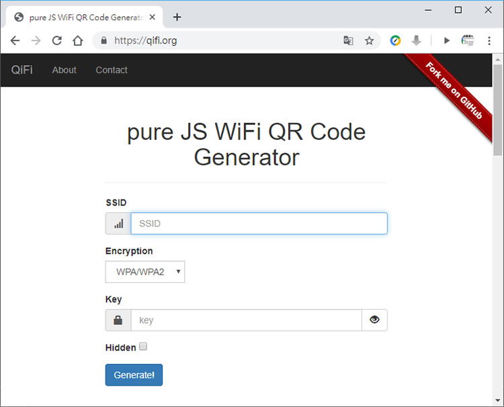Click the browser back arrow
Image resolution: width=504 pixels, height=407 pixels.
15,40
